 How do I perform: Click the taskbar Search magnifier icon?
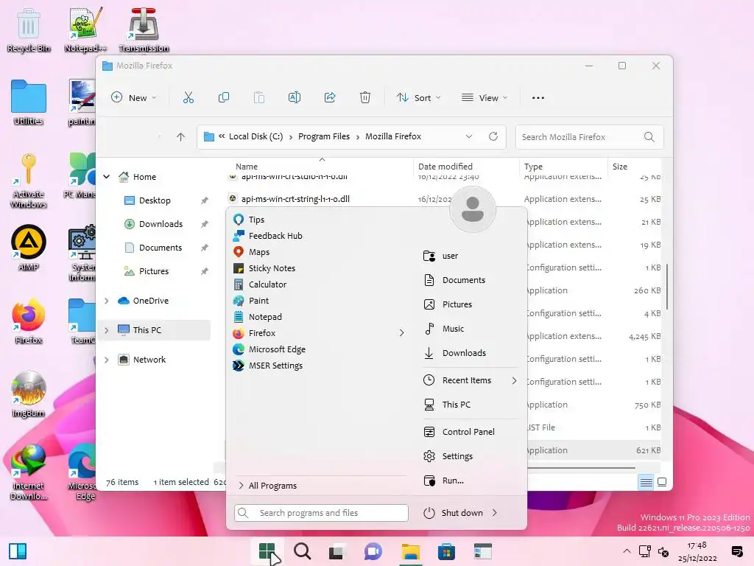pyautogui.click(x=303, y=551)
